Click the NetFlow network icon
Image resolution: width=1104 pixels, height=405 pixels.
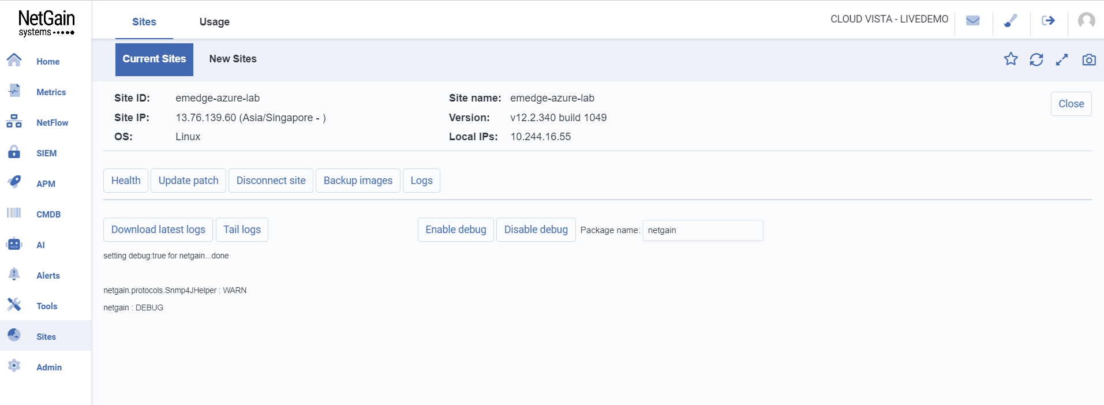click(14, 121)
